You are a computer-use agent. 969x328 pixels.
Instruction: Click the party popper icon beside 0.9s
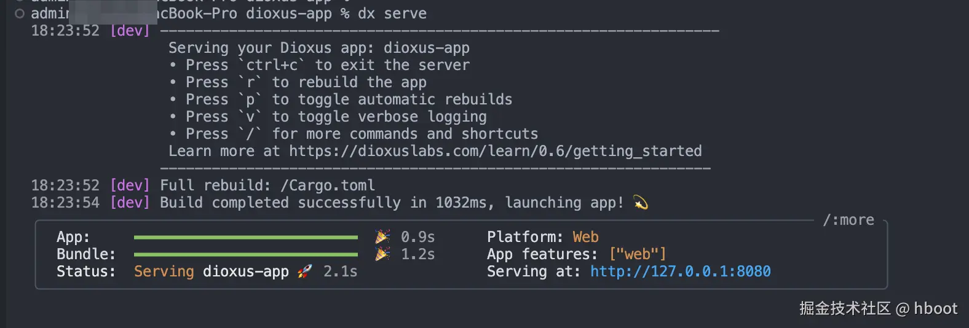[x=382, y=236]
